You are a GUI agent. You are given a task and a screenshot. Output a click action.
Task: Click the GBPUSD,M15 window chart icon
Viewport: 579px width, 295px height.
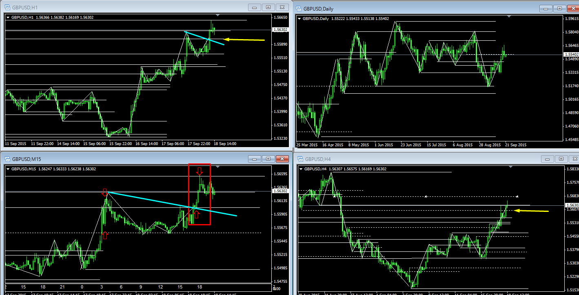(7, 159)
